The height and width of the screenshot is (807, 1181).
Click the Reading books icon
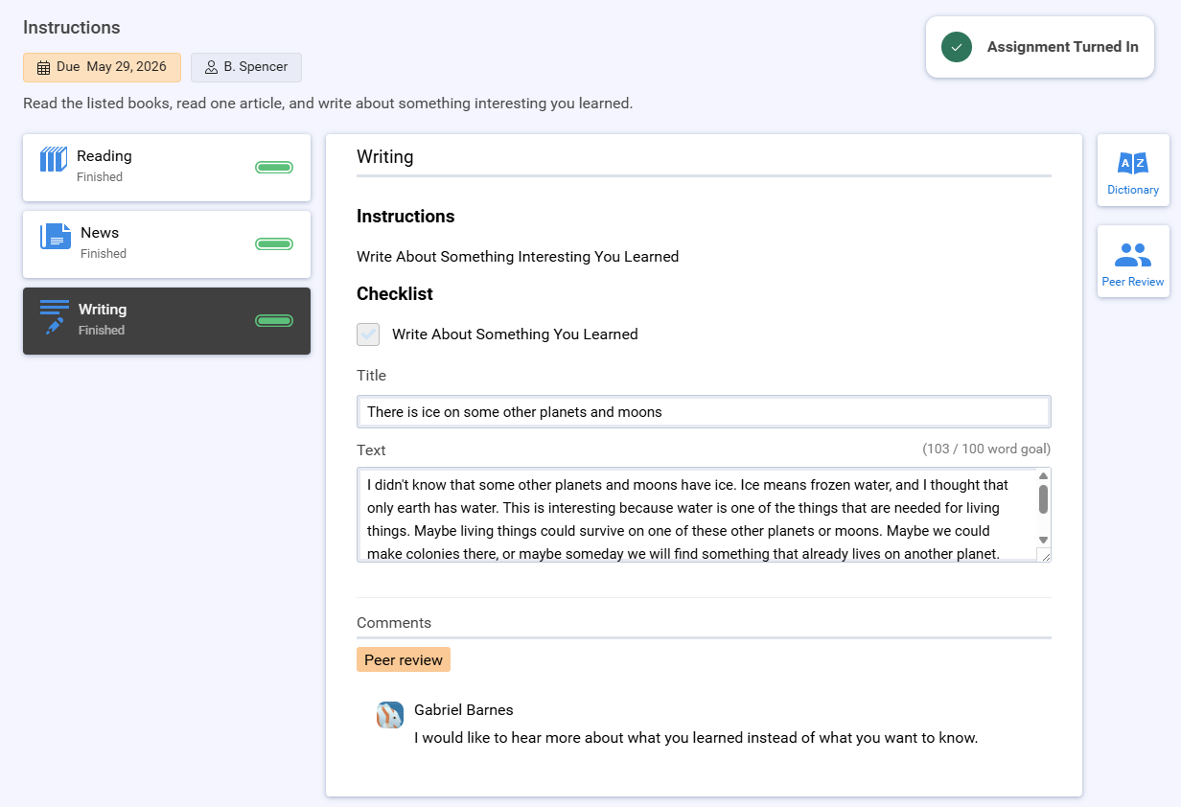54,159
